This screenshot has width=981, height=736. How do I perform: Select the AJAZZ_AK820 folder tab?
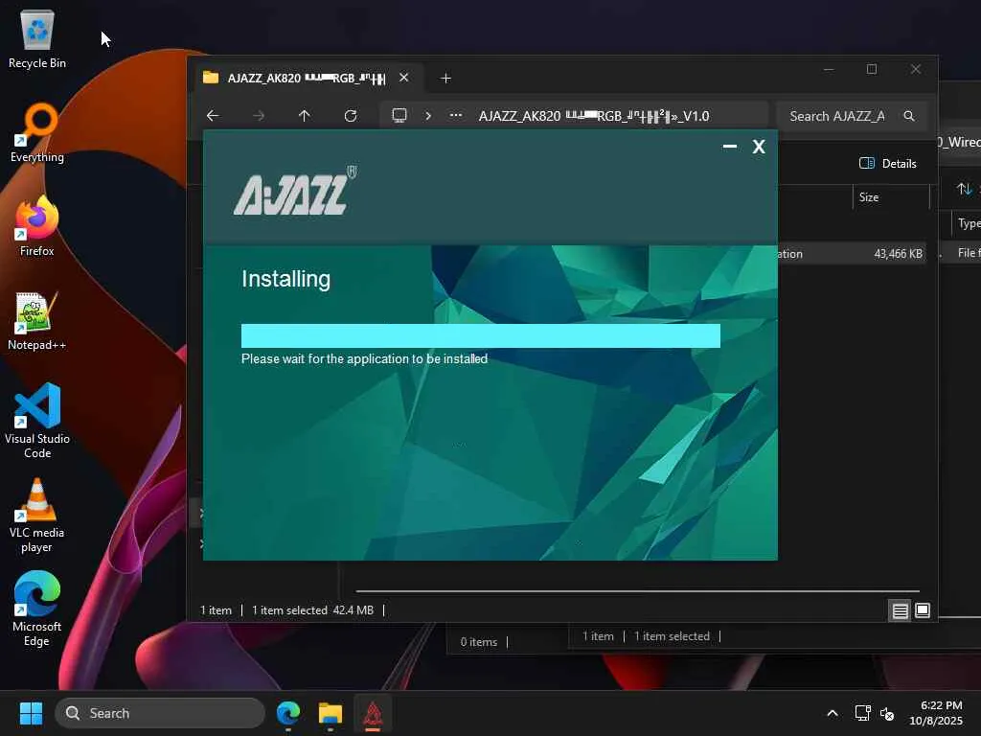(x=306, y=79)
